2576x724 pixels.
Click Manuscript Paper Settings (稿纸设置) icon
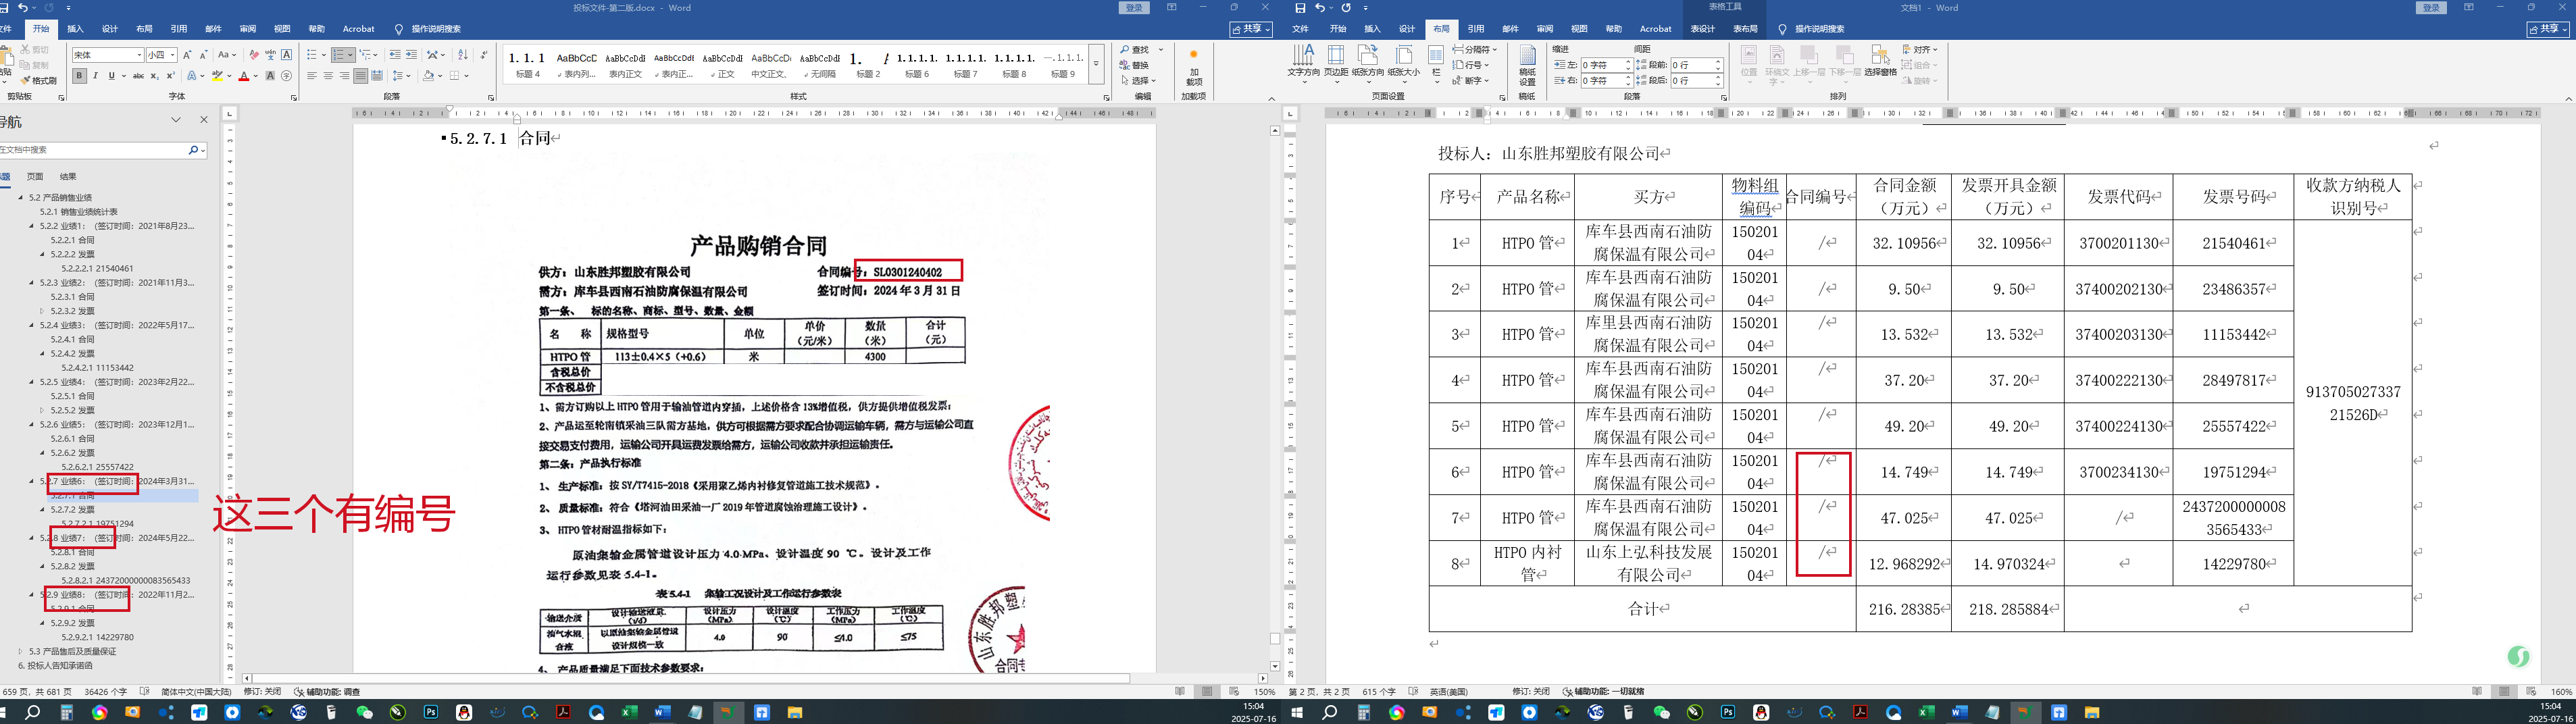(1527, 66)
